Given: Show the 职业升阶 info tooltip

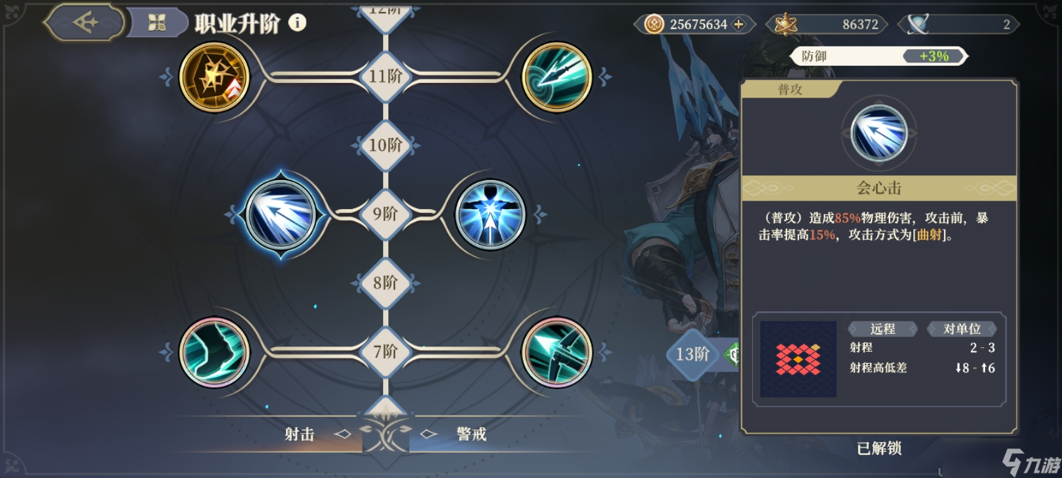Looking at the screenshot, I should pos(297,23).
